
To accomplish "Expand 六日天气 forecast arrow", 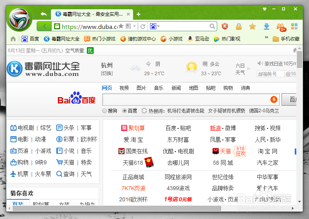I will tap(248, 69).
